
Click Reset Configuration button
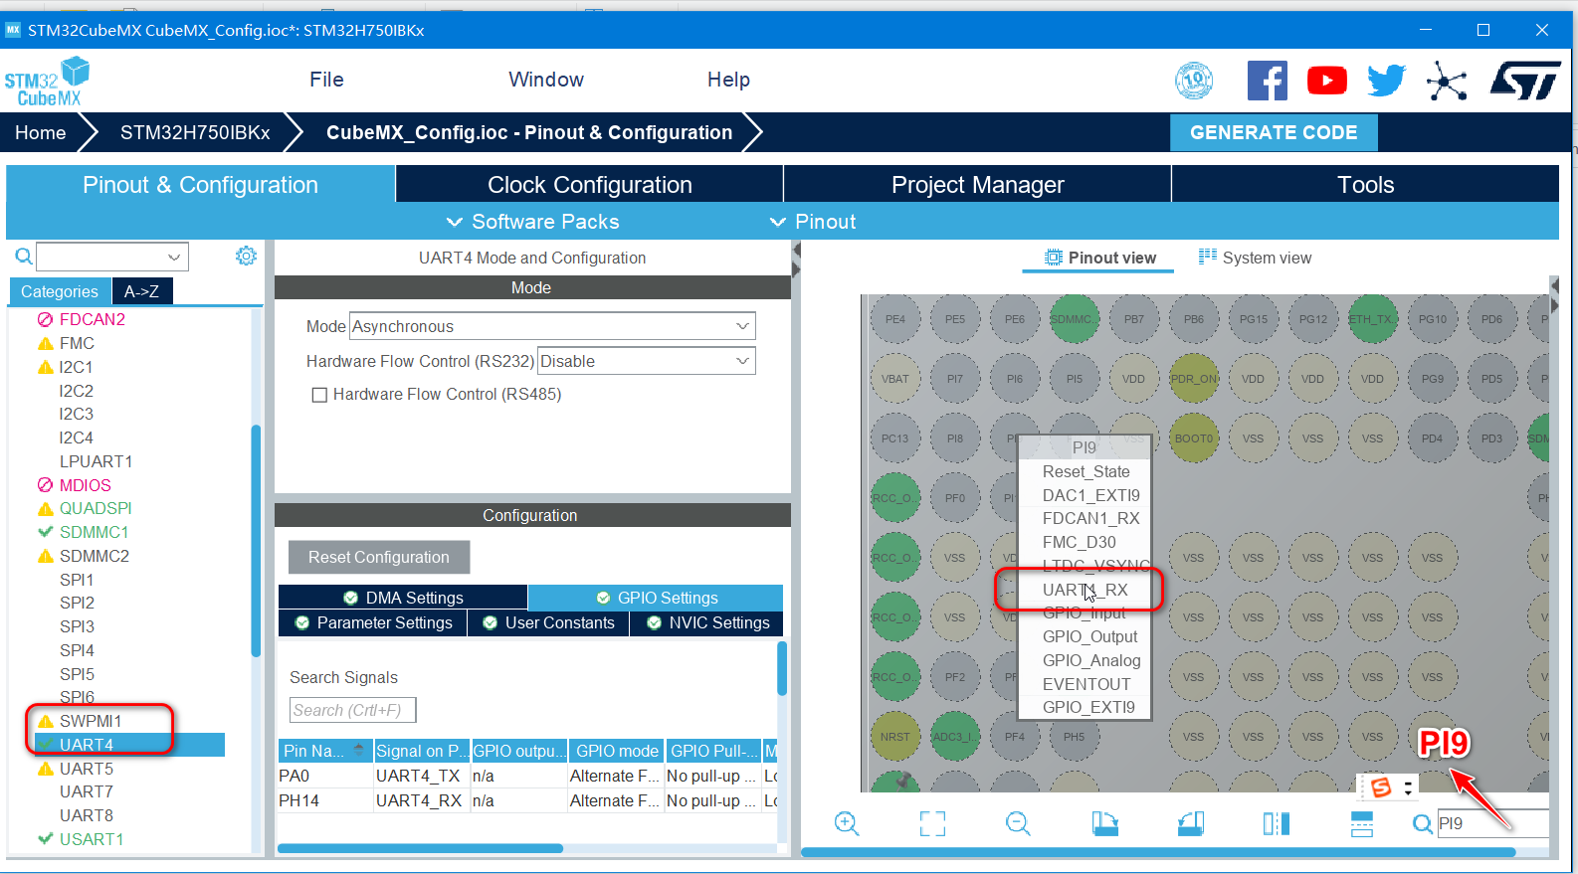(x=379, y=557)
